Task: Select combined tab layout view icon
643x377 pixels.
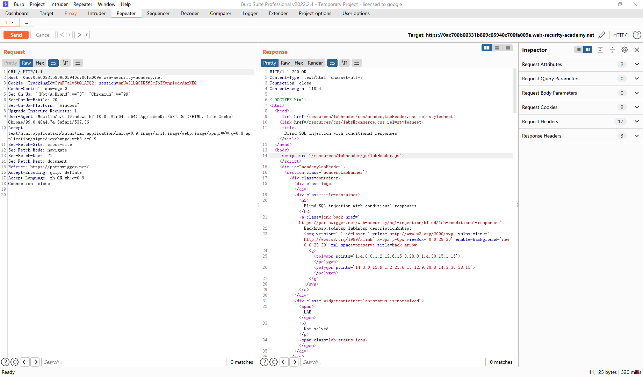Action: click(507, 48)
